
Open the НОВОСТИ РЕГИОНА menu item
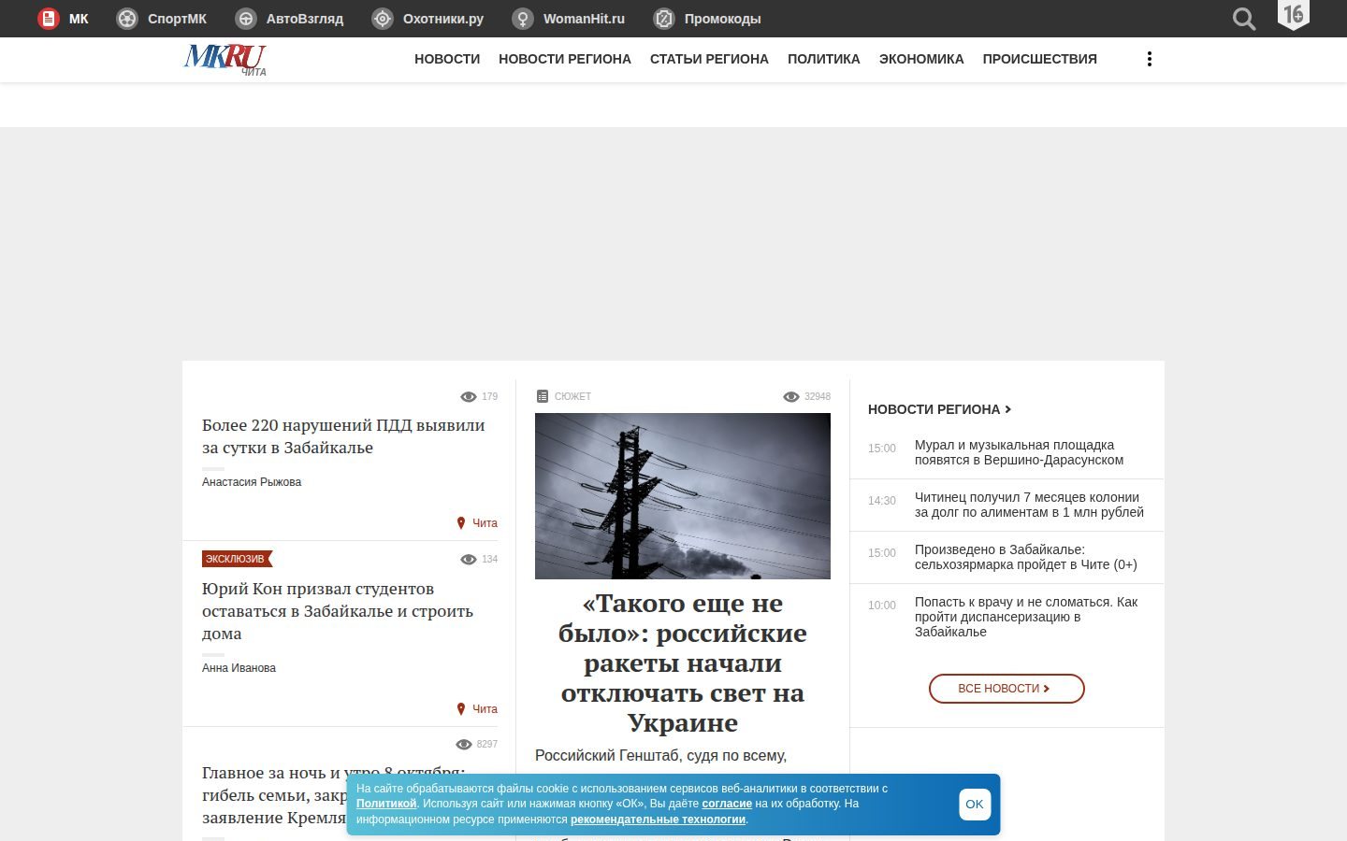coord(565,59)
